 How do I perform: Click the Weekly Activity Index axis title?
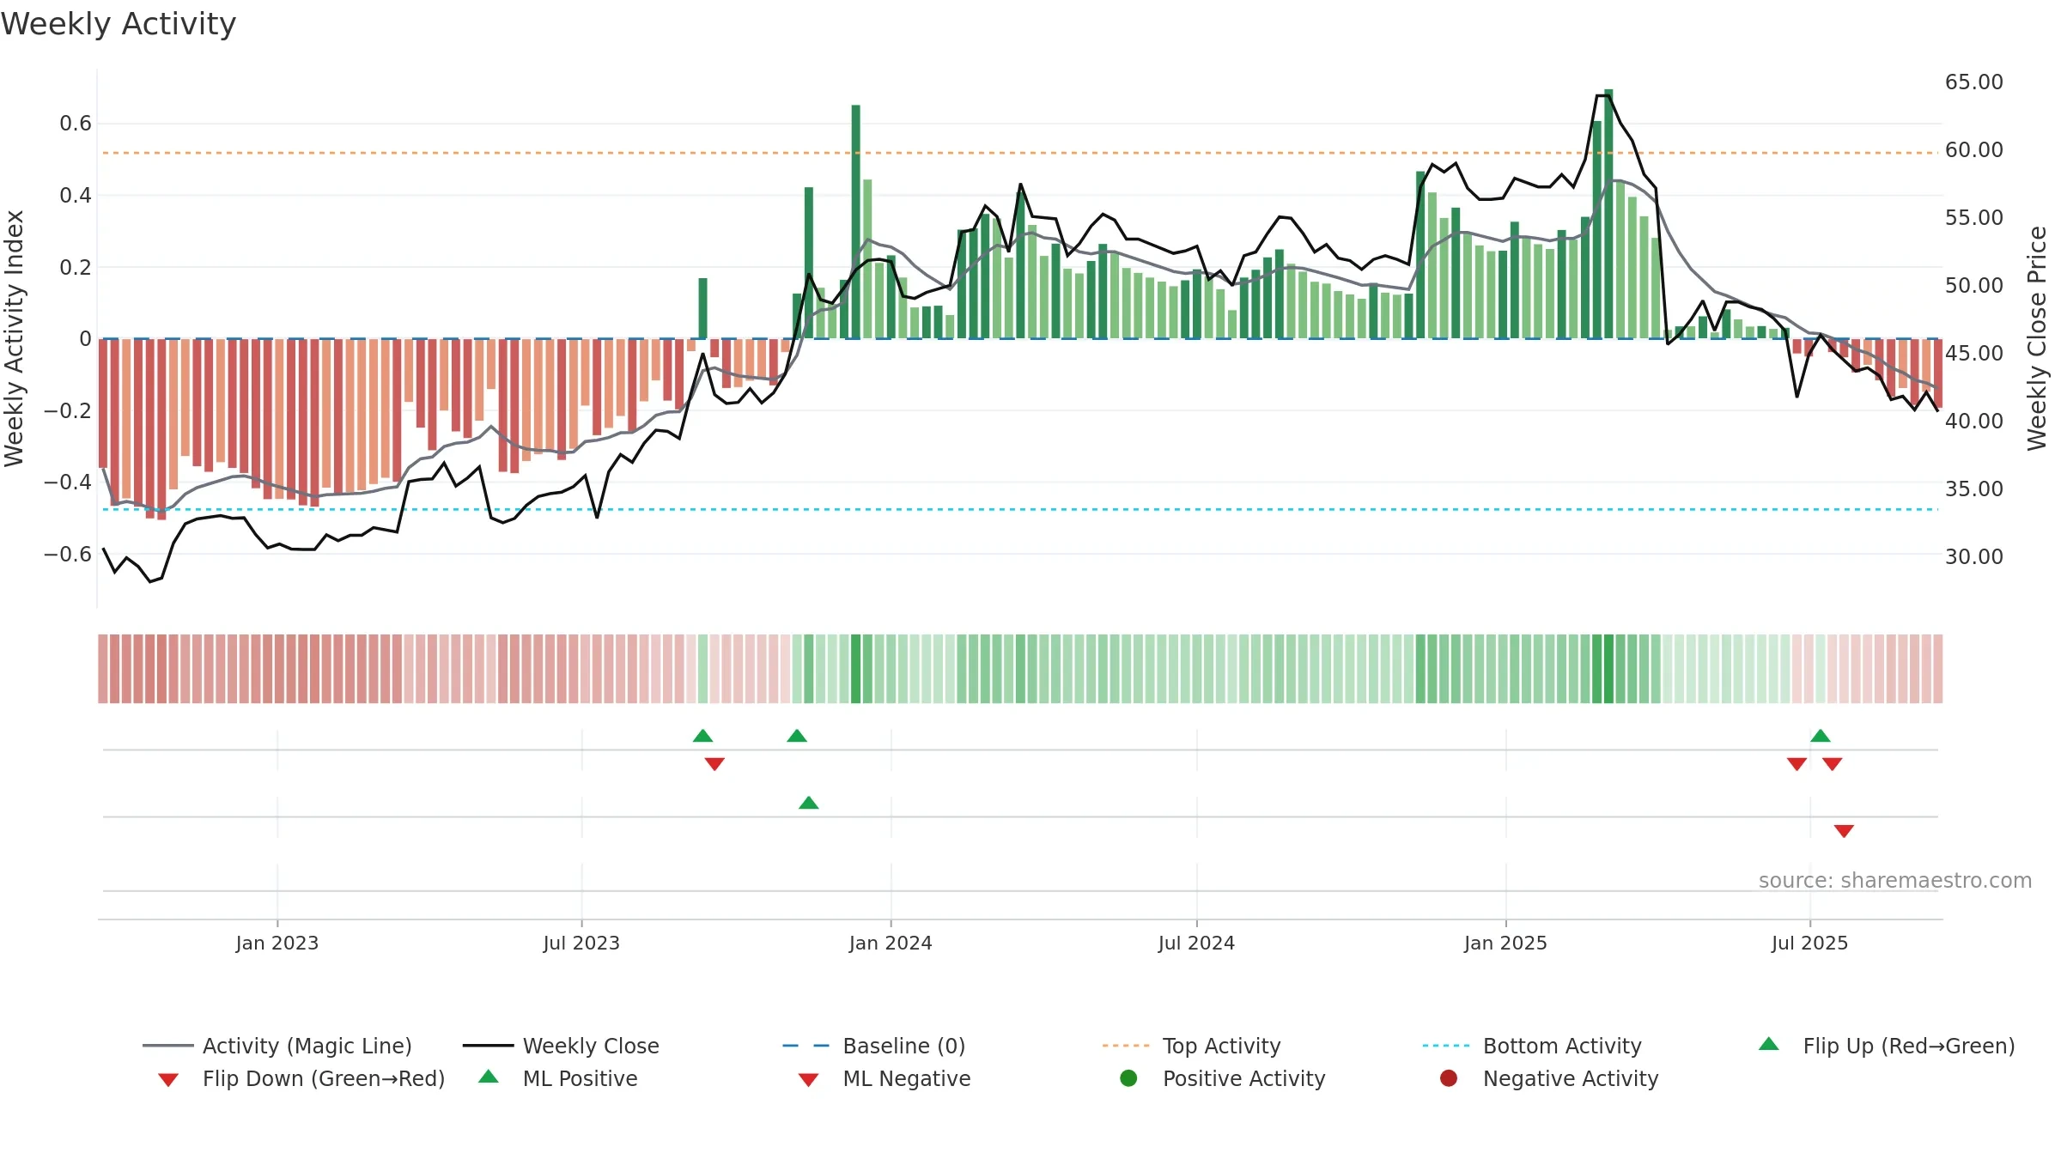14,338
